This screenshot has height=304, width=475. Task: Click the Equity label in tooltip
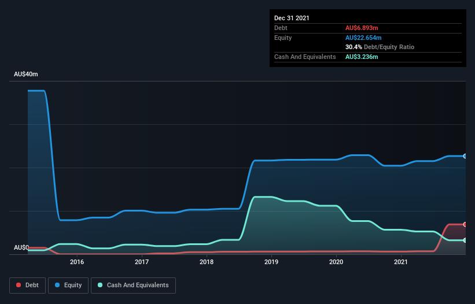point(283,38)
